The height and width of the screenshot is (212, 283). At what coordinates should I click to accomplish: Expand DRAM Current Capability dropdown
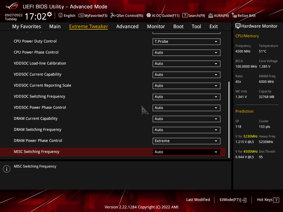point(187,119)
